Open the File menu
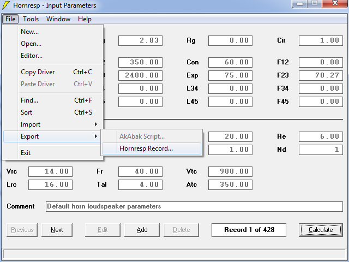 10,19
